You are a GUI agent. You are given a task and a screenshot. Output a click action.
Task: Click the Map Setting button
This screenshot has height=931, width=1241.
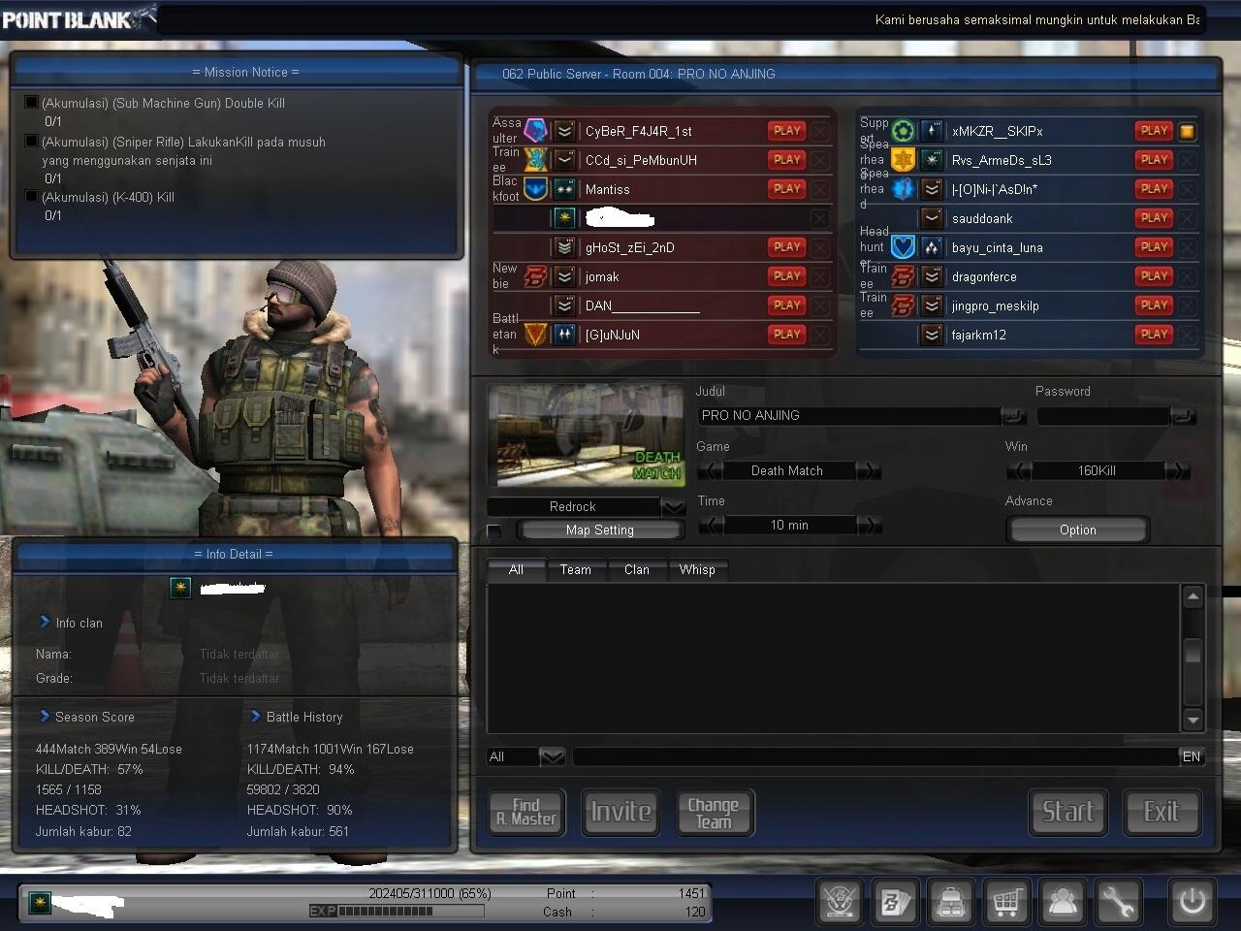(x=600, y=530)
